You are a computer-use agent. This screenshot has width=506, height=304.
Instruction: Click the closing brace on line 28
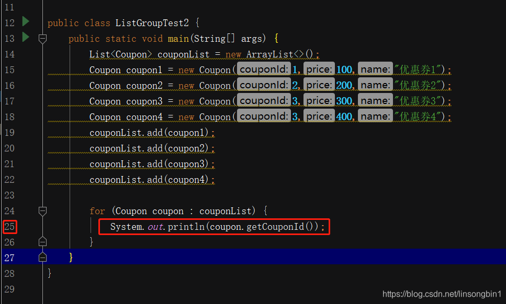(x=49, y=273)
